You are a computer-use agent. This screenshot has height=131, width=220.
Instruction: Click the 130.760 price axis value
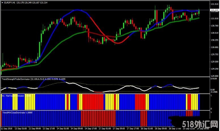click(x=215, y=26)
